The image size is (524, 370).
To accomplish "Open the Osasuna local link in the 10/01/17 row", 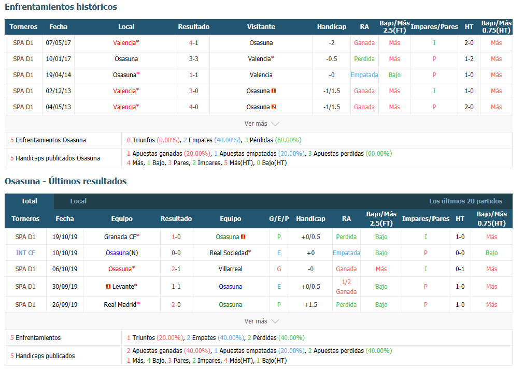I will coord(126,58).
